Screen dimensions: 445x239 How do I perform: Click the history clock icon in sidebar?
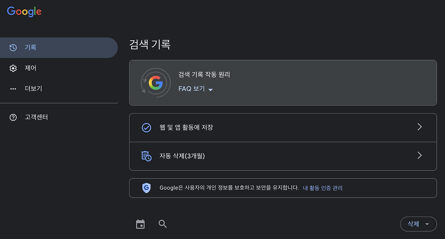coord(13,48)
